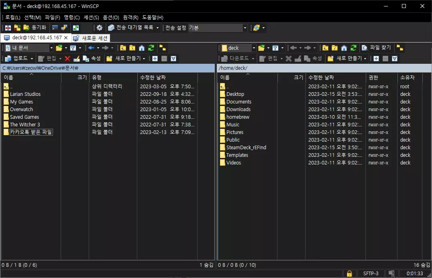This screenshot has width=432, height=278.
Task: Select the remote Downloads folder
Action: pos(238,110)
